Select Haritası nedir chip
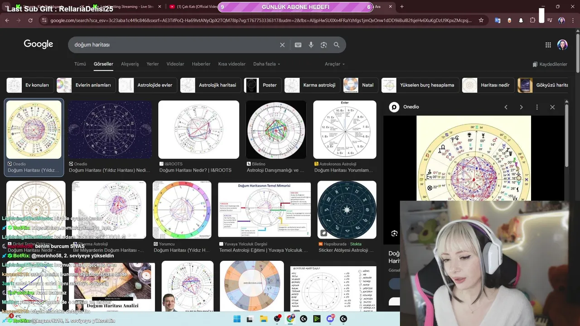Screen dimensions: 580x326 [488, 85]
